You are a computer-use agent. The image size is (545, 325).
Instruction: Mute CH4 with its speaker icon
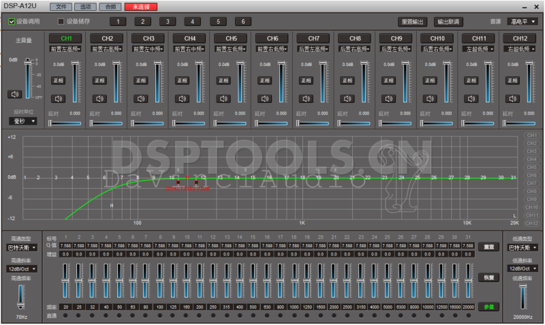(183, 99)
